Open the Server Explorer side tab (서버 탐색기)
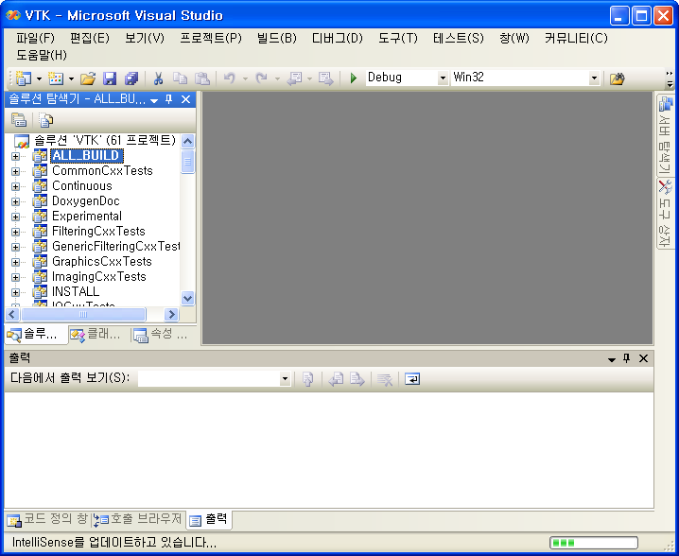 click(665, 135)
